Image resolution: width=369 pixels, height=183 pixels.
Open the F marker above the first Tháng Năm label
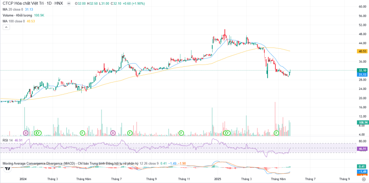tap(82, 133)
